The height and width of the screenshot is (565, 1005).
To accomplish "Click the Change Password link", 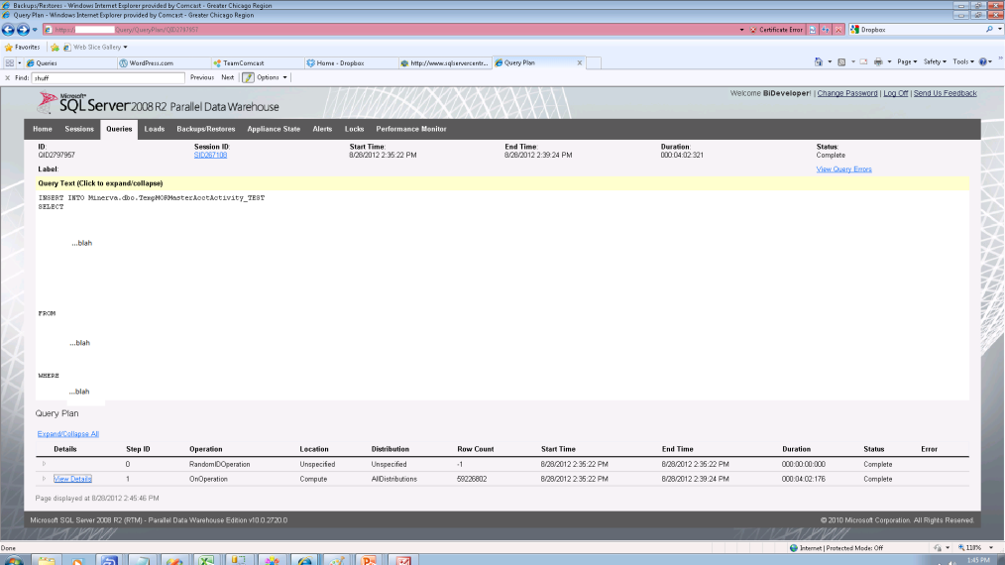I will [x=846, y=93].
